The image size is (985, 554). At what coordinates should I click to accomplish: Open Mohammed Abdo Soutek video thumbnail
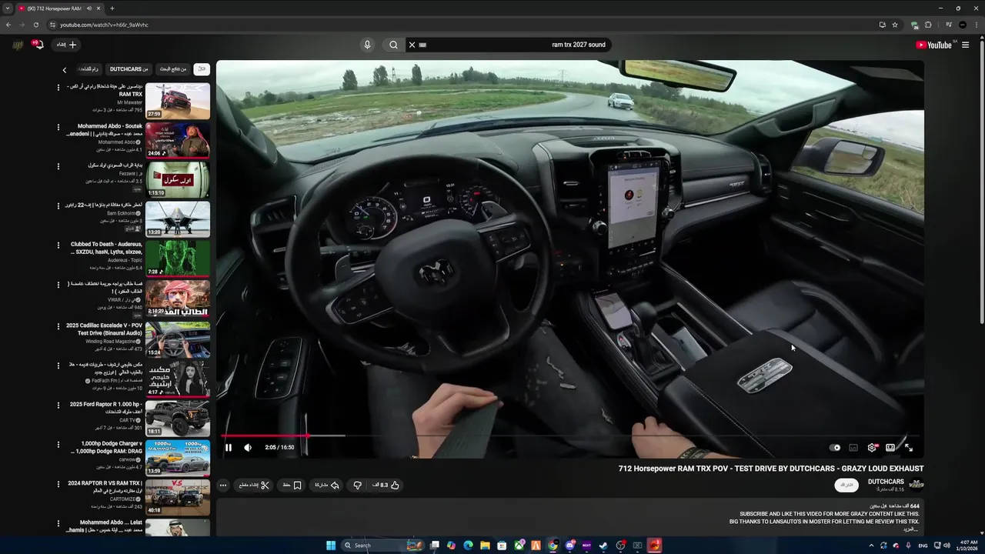(x=178, y=141)
